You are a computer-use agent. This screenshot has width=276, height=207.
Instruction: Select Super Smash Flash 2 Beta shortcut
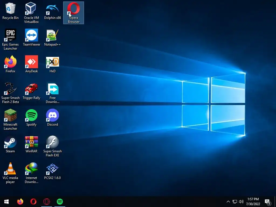tap(11, 93)
